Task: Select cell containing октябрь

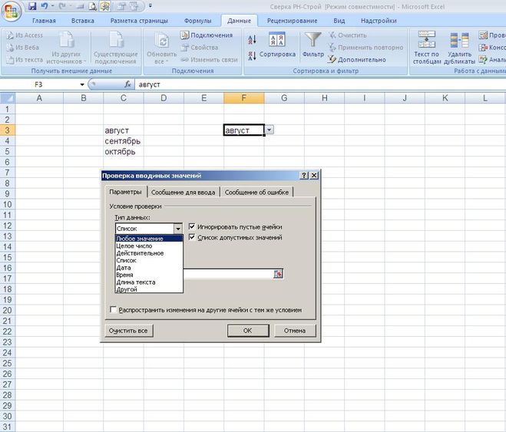Action: [124, 151]
